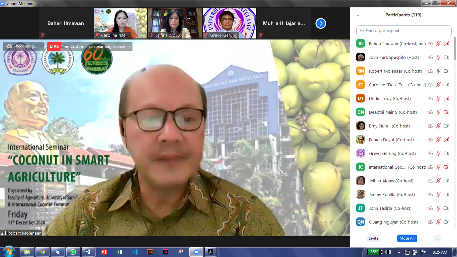Screen dimensions: 457x257
Task: Unmute Joko Purbopuspito using his muted mic icon
Action: tap(438, 57)
